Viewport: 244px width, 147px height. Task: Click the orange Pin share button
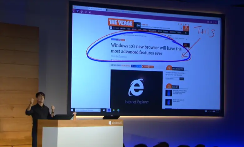tap(151, 67)
